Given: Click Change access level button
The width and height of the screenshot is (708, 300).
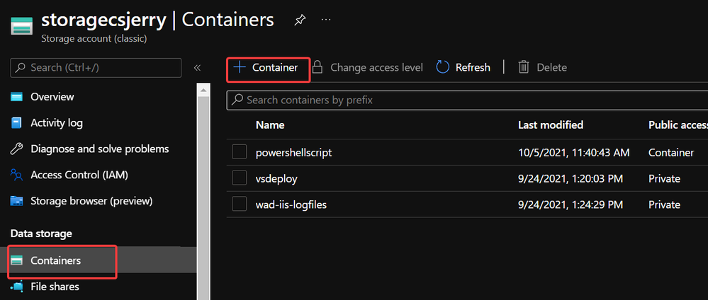Looking at the screenshot, I should [x=368, y=68].
